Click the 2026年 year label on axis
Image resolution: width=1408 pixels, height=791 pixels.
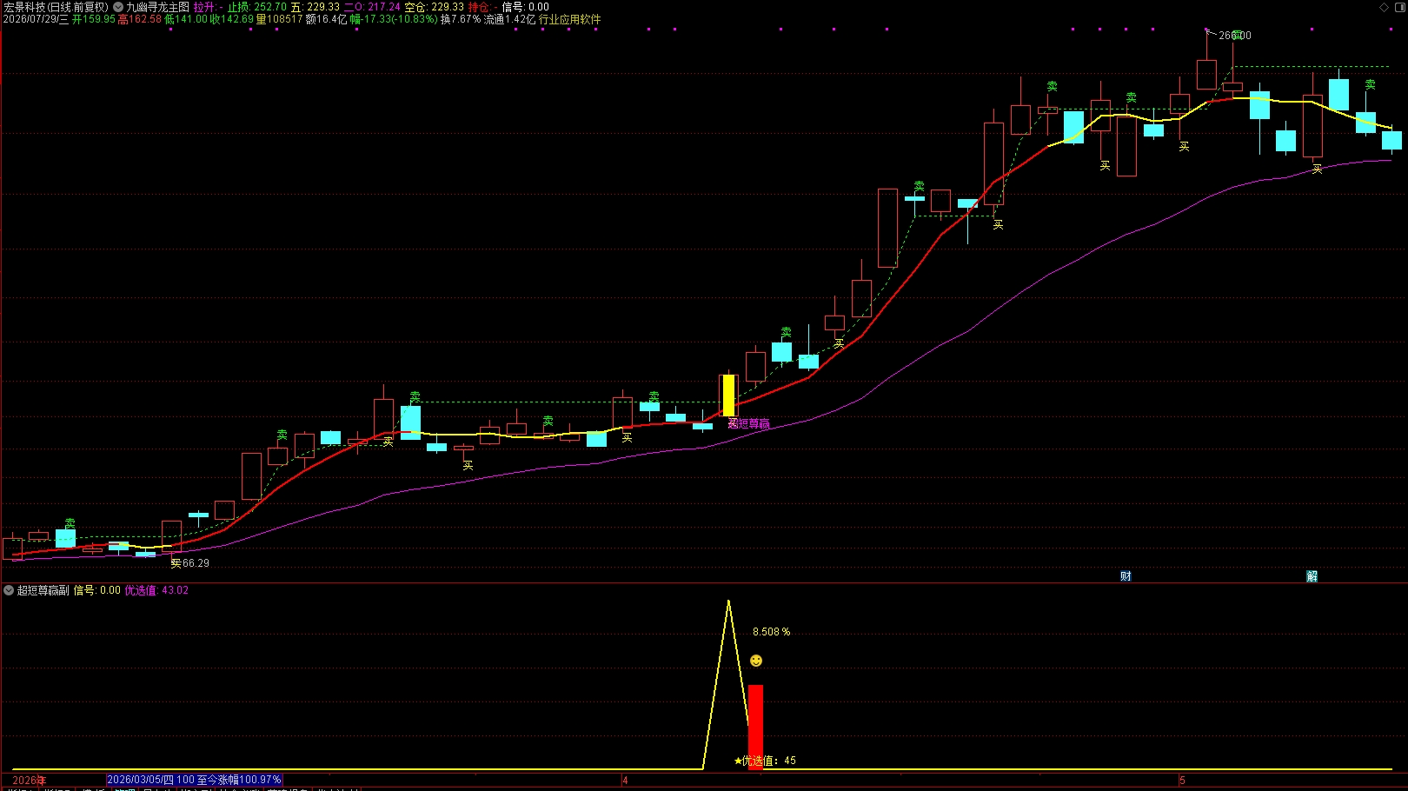(29, 781)
